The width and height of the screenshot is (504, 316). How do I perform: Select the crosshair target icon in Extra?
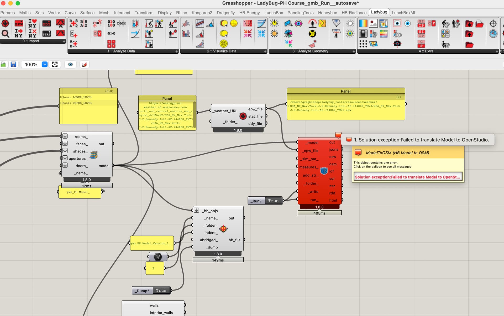pyautogui.click(x=493, y=23)
